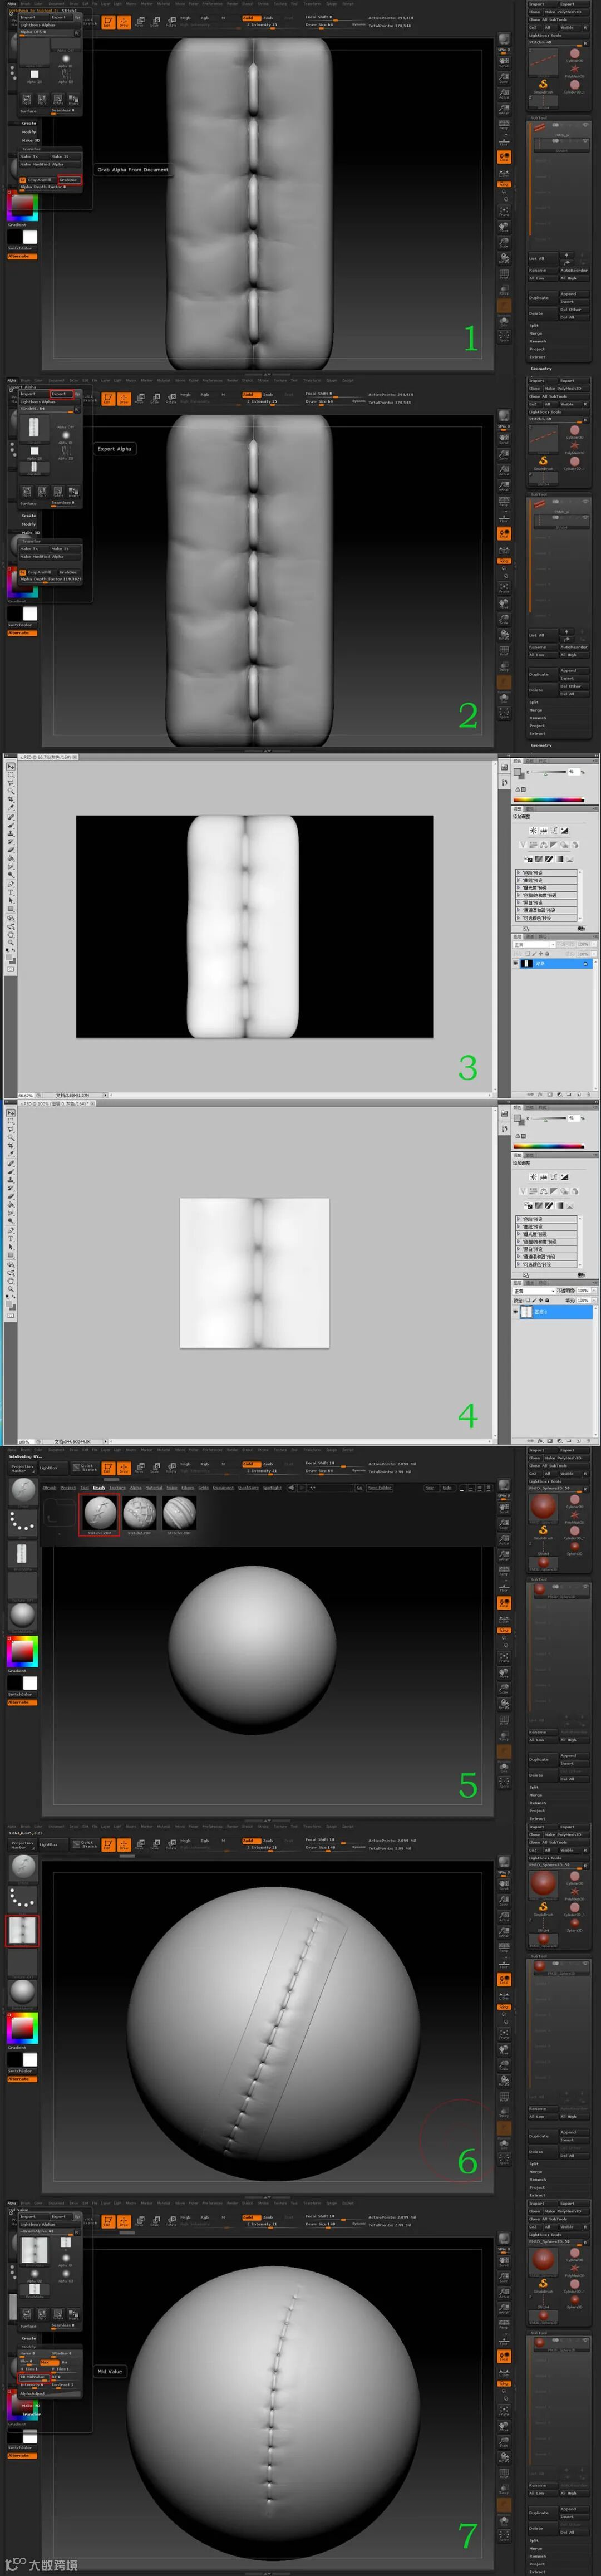Adjust red-boxed Mid Value slider in bottom ZBrush window
The width and height of the screenshot is (601, 2576).
coord(34,2377)
